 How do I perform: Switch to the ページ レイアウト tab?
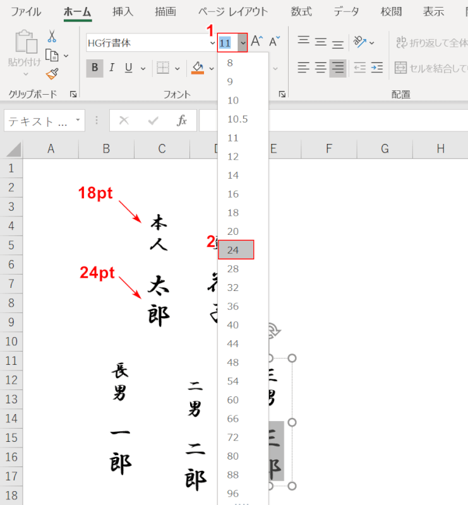[x=233, y=12]
